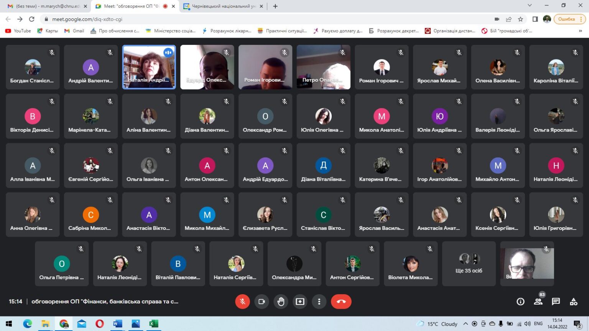This screenshot has height=331, width=589.
Task: Open the 'Розрахунок декрет...' bookmark
Action: point(394,31)
